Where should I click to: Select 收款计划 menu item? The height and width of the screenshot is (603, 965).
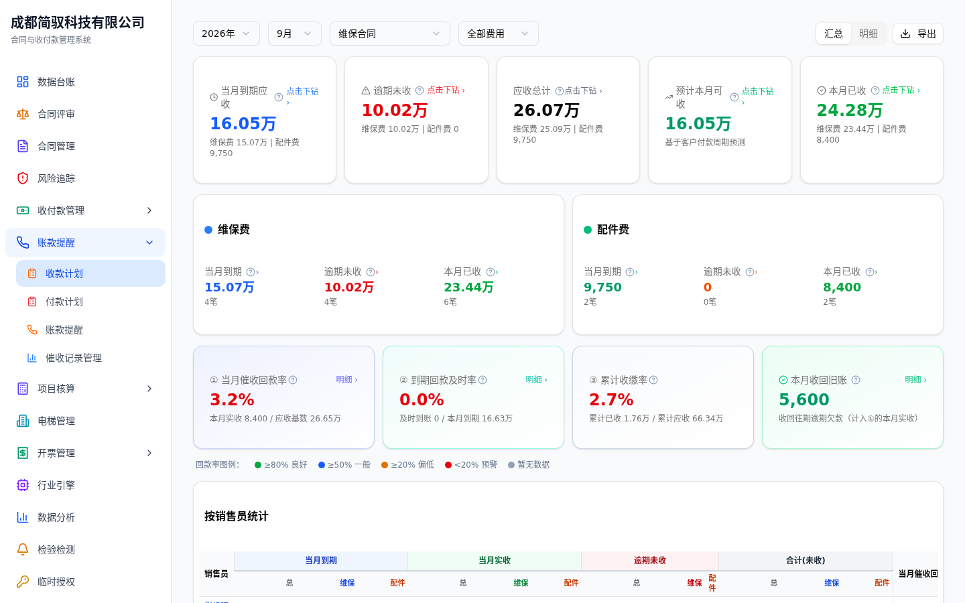90,273
